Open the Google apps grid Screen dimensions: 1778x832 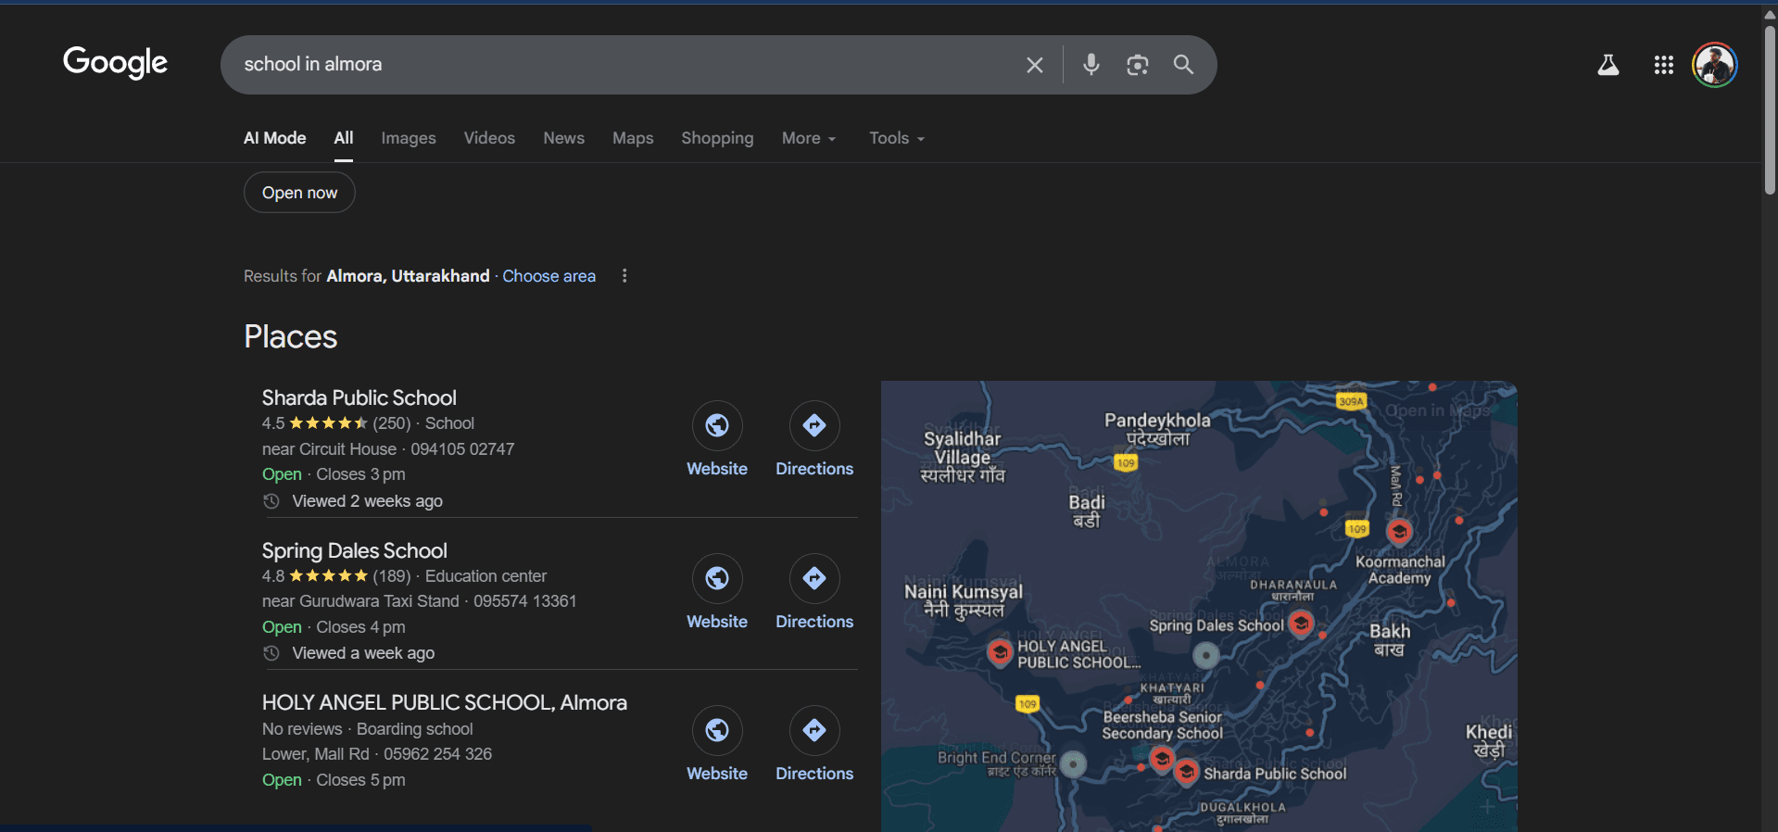tap(1663, 65)
